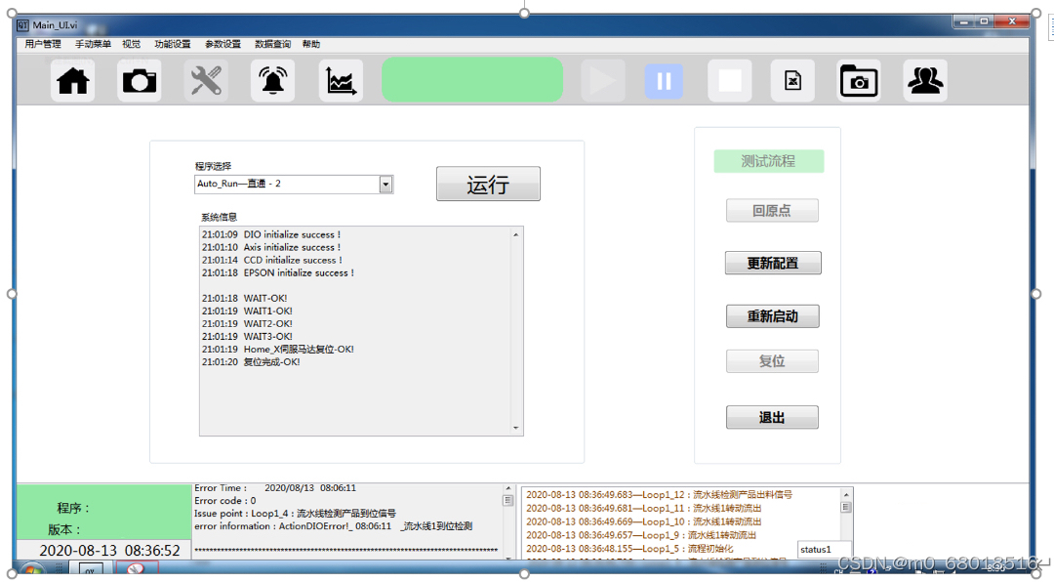Click the play start button

(603, 81)
